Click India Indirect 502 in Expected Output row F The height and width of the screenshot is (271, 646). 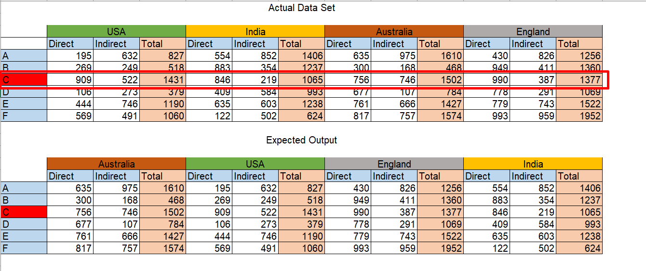[x=533, y=248]
